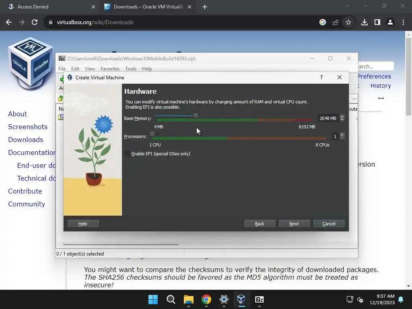The width and height of the screenshot is (412, 309).
Task: Click browser forward arrow
Action: pos(22,23)
